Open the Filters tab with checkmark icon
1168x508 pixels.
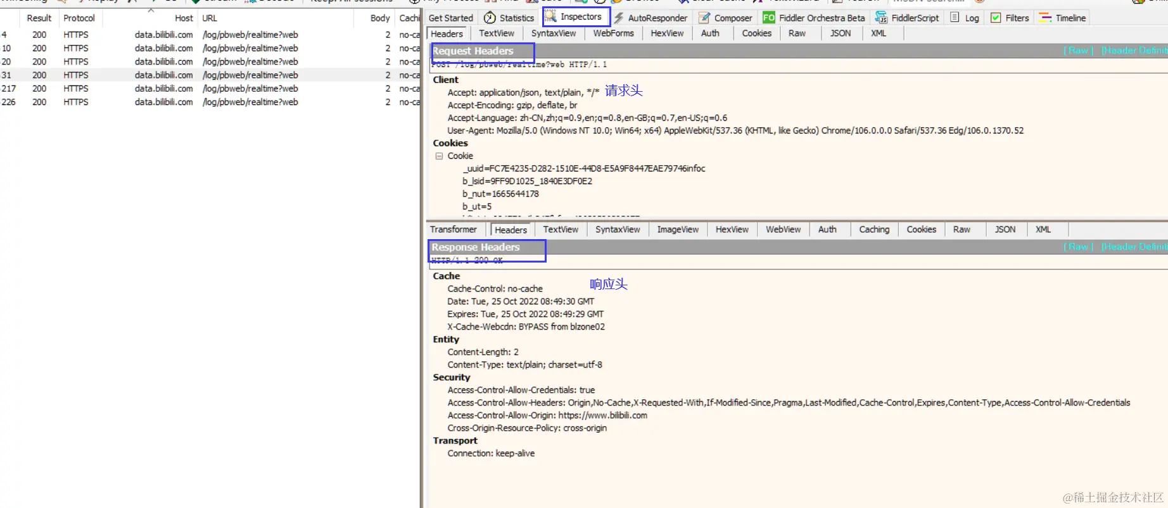1010,18
